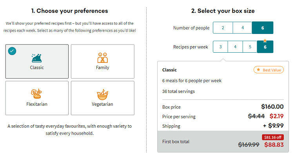This screenshot has width=294, height=153.
Task: Click the Flexitarian vegetables and bread icon
Action: [x=36, y=94]
